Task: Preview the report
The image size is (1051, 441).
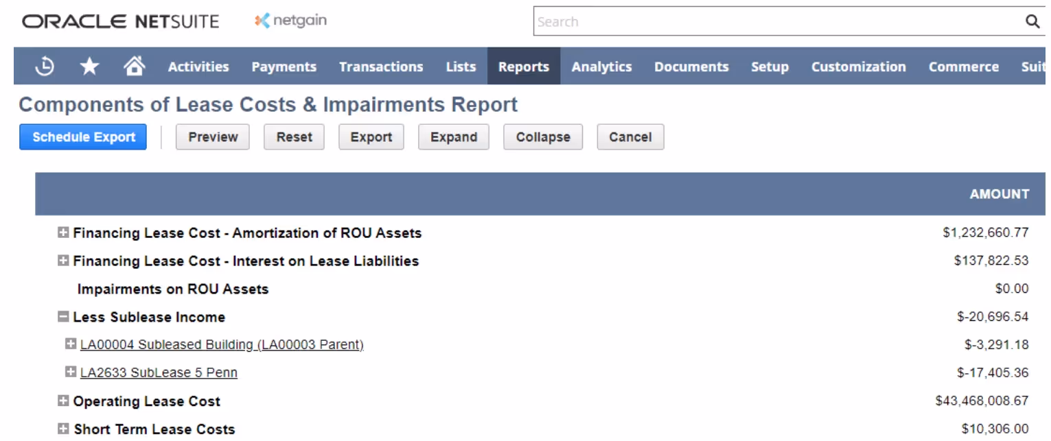Action: pos(212,136)
